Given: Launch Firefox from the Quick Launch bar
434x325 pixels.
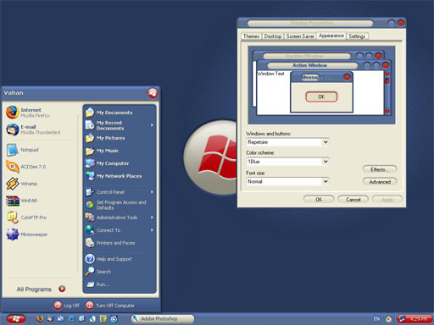Looking at the screenshot, I should pyautogui.click(x=40, y=318).
